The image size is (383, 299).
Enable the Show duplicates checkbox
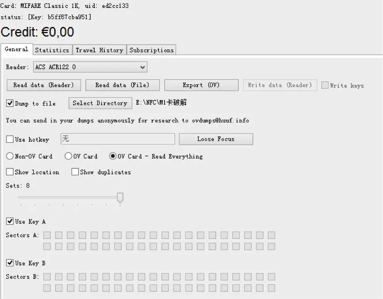[75, 172]
